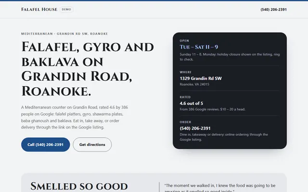This screenshot has width=308, height=192.
Task: Click the Falafel House logo text
Action: [x=39, y=10]
